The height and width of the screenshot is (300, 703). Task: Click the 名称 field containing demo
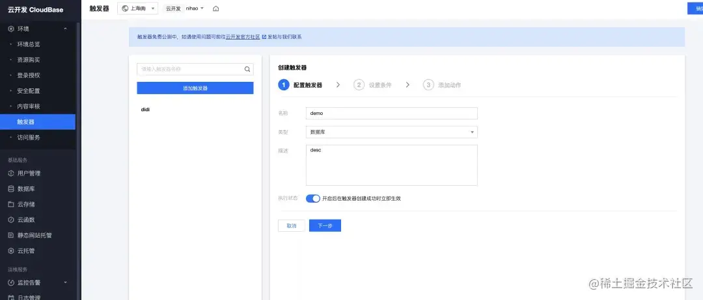tap(391, 113)
